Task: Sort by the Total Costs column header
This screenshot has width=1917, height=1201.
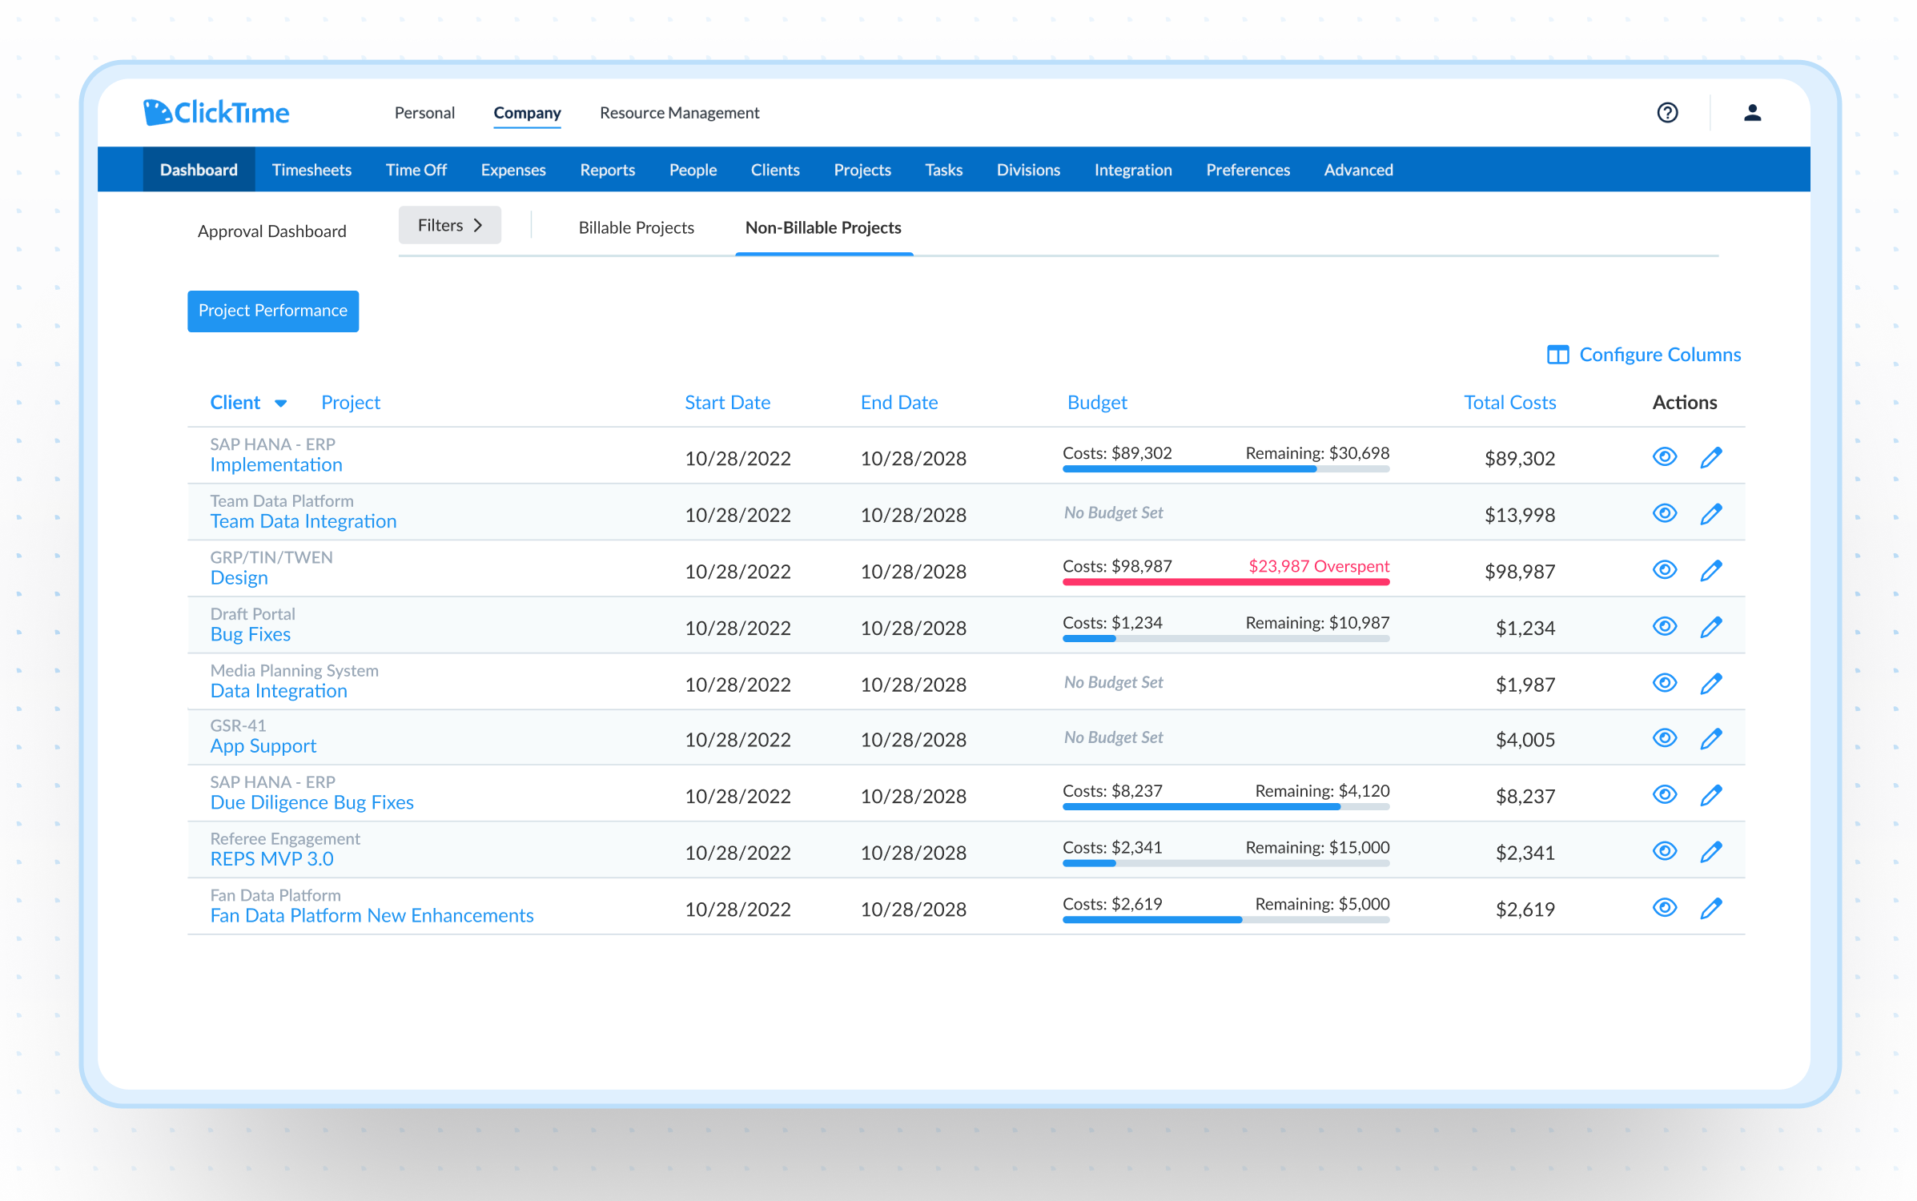Action: 1509,403
